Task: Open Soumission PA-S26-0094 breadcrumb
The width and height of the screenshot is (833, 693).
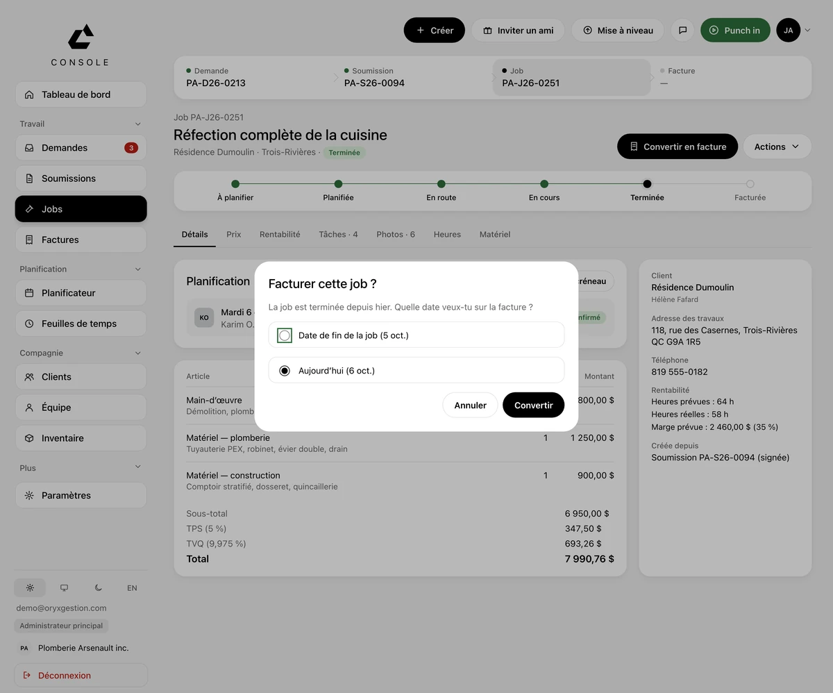Action: coord(412,76)
